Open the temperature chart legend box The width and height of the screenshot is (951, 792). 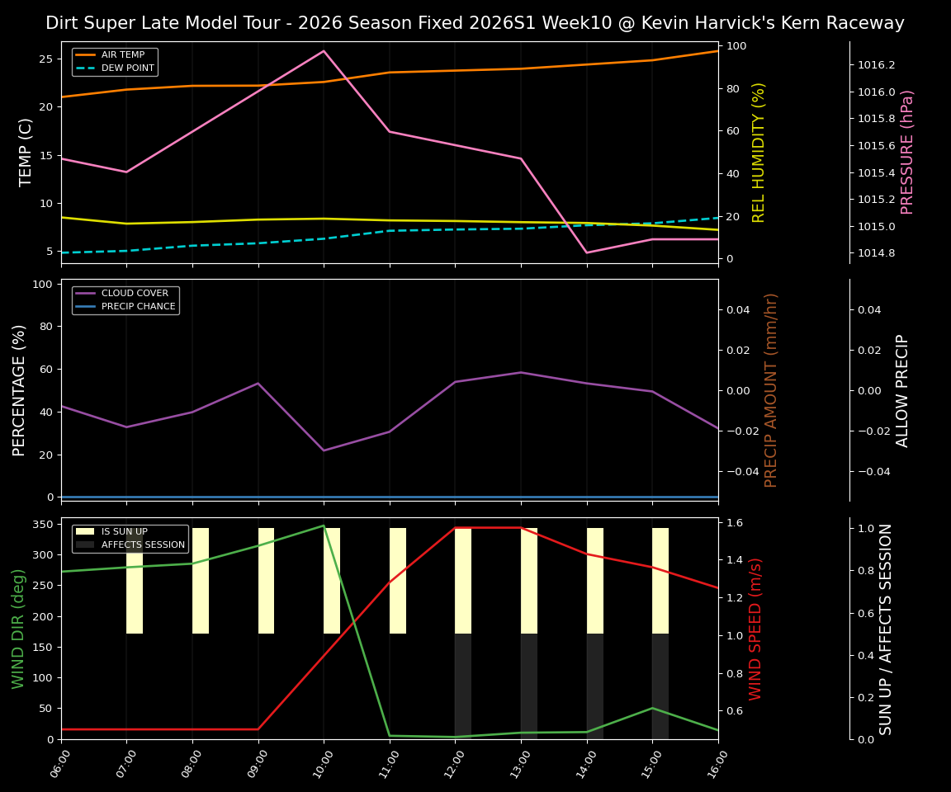[116, 60]
